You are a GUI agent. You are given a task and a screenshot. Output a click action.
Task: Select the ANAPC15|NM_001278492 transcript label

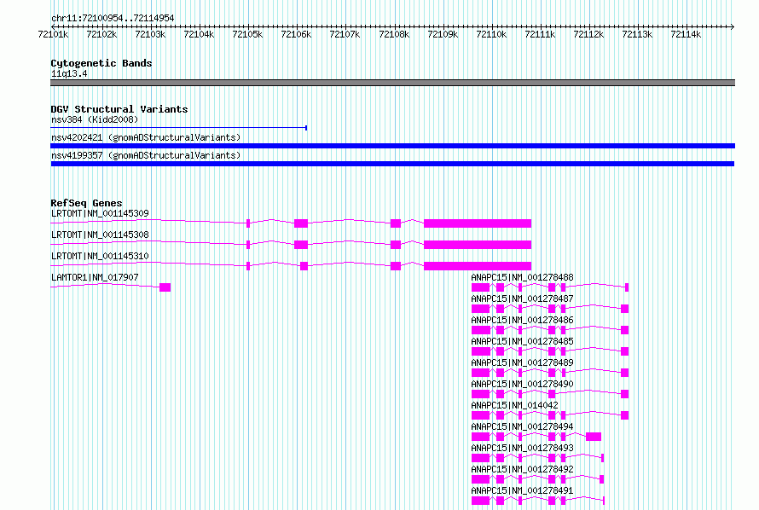click(x=522, y=469)
